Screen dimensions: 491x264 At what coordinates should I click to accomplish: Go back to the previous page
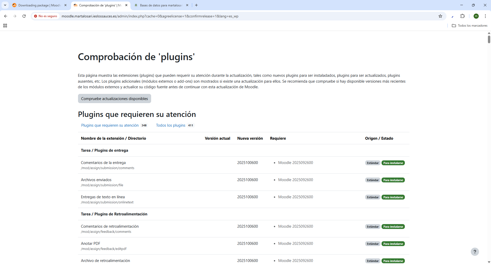[6, 16]
